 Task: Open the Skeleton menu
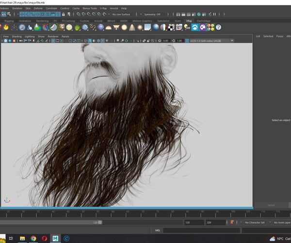(x=17, y=8)
